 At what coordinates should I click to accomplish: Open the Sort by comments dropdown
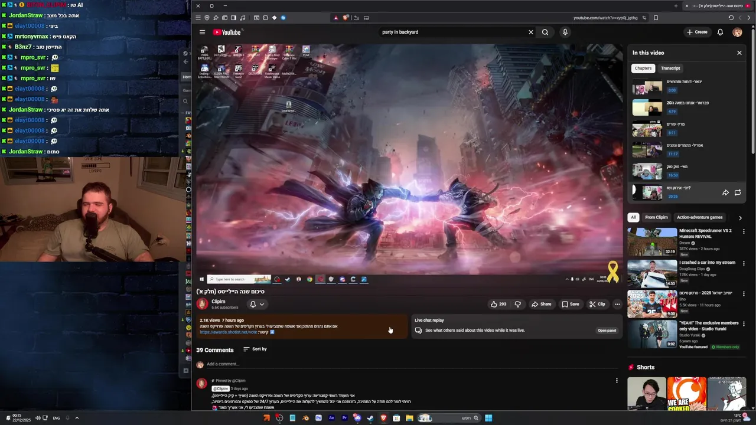tap(255, 349)
